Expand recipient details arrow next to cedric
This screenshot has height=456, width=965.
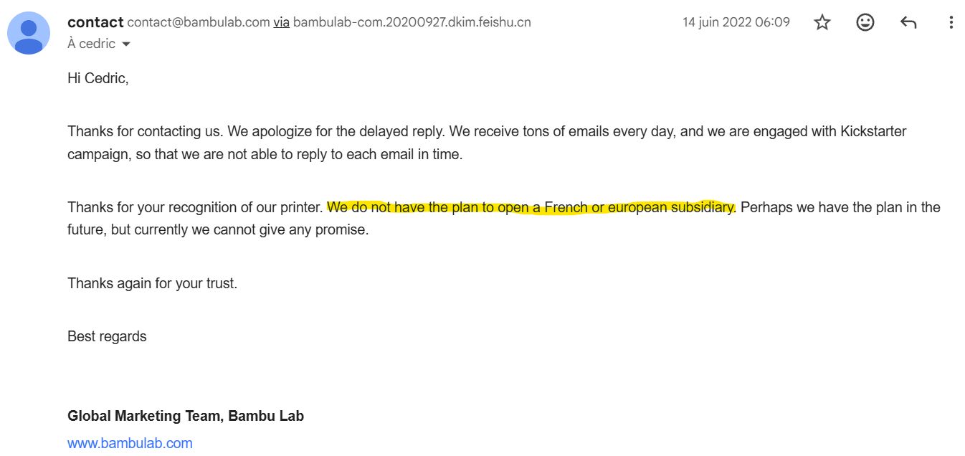click(127, 44)
